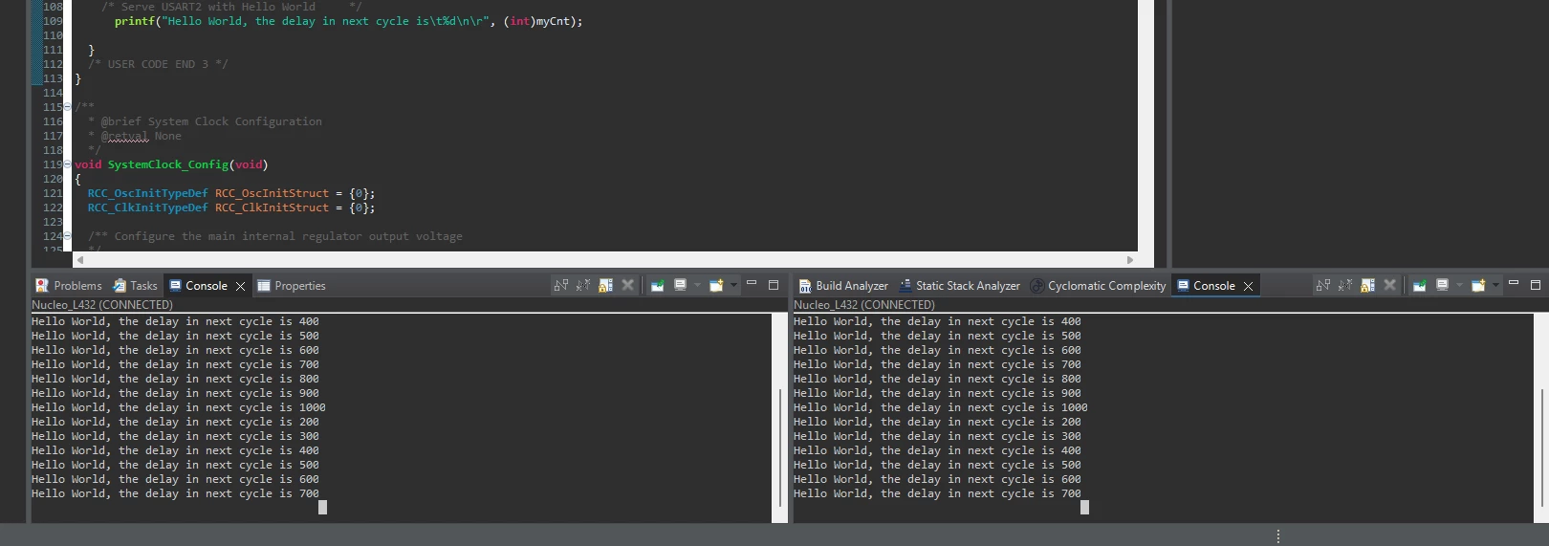Open new console in left Console panel
This screenshot has width=1549, height=546.
716,285
